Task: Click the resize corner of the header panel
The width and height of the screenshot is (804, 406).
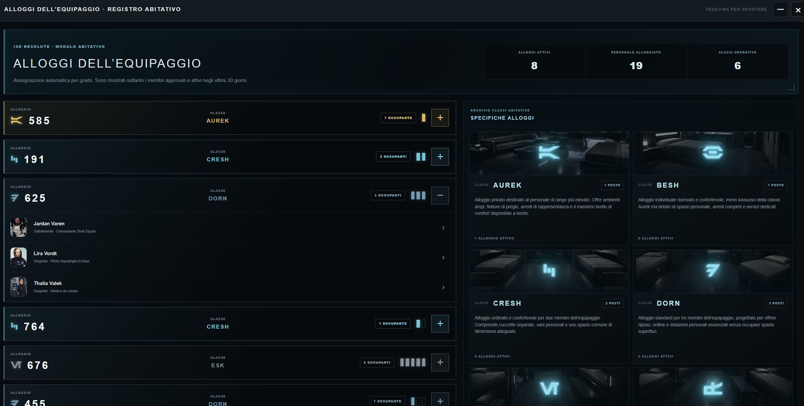Action: coord(791,87)
